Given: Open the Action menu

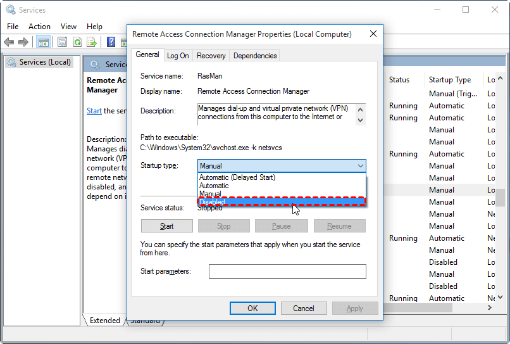Looking at the screenshot, I should 39,27.
